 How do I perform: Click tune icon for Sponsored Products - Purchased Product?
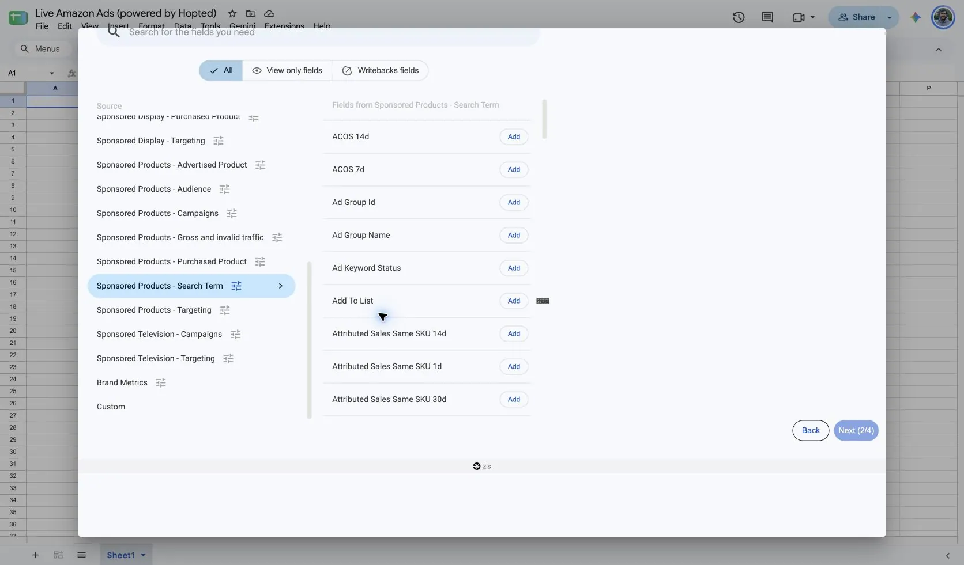tap(260, 261)
